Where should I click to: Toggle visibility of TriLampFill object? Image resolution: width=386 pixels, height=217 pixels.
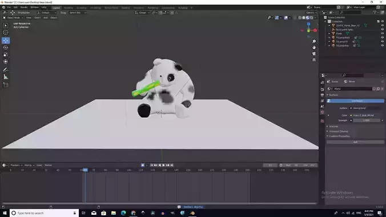383,42
